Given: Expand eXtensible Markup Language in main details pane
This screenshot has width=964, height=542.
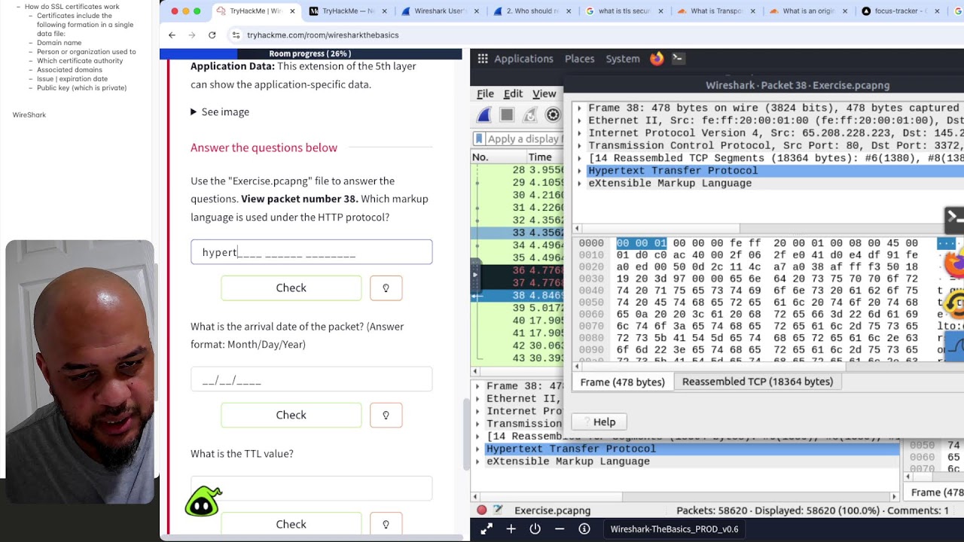Looking at the screenshot, I should click(477, 461).
